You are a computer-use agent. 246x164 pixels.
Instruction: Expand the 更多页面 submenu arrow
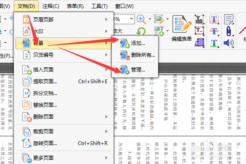point(106,158)
